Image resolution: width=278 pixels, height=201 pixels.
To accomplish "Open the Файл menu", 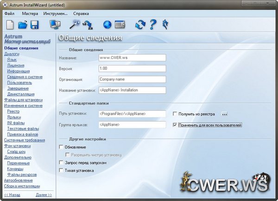I will point(9,13).
